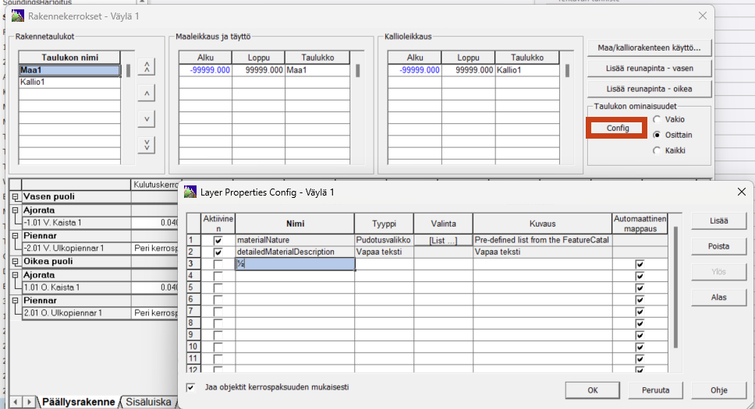
Task: Move table to bottom with double-down arrow
Action: [147, 144]
